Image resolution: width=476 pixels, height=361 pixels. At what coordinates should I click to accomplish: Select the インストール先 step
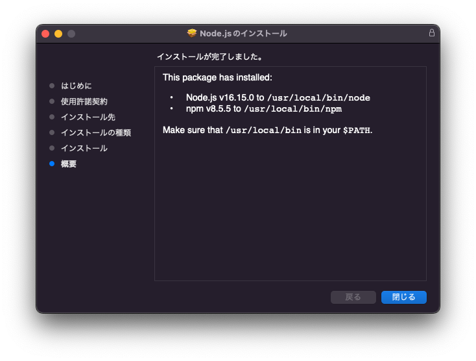[x=88, y=117]
